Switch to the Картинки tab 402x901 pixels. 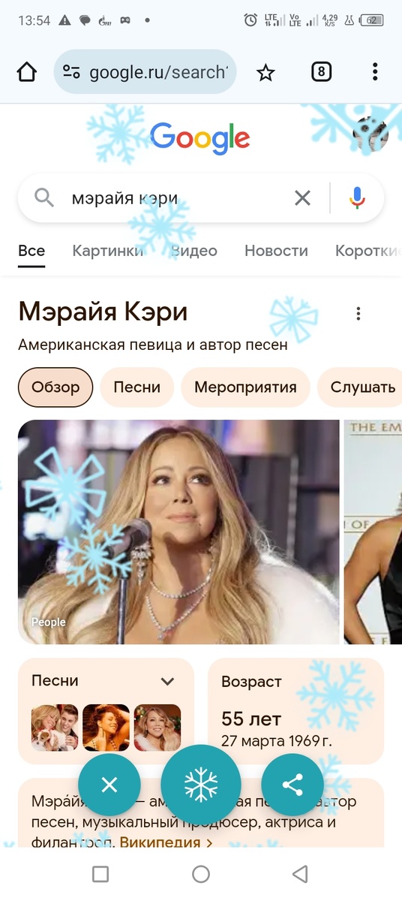[108, 251]
